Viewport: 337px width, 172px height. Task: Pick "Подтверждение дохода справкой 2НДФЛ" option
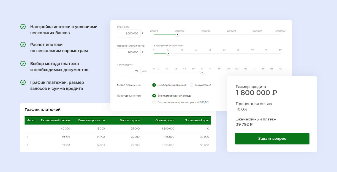pyautogui.click(x=154, y=102)
